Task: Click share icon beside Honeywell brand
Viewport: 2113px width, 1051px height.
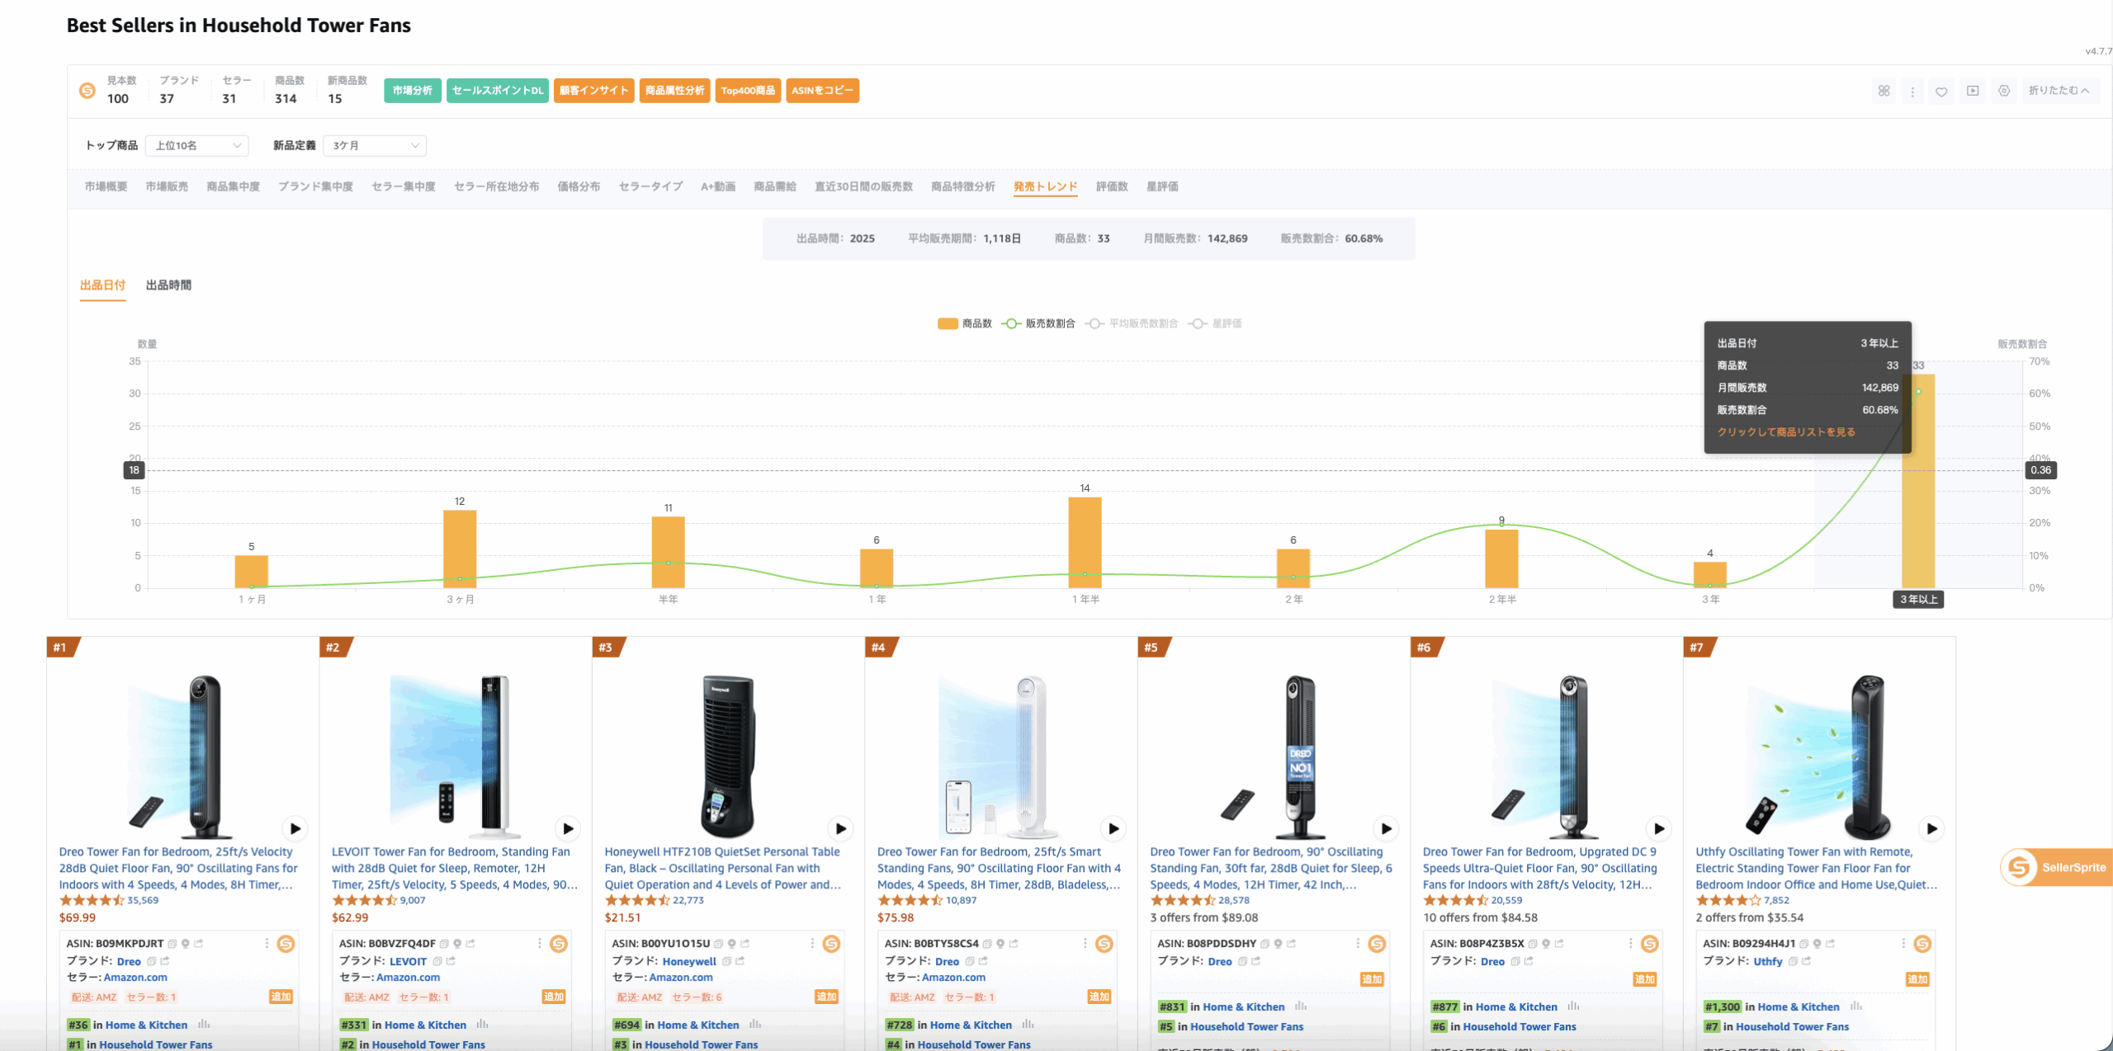Action: [740, 961]
